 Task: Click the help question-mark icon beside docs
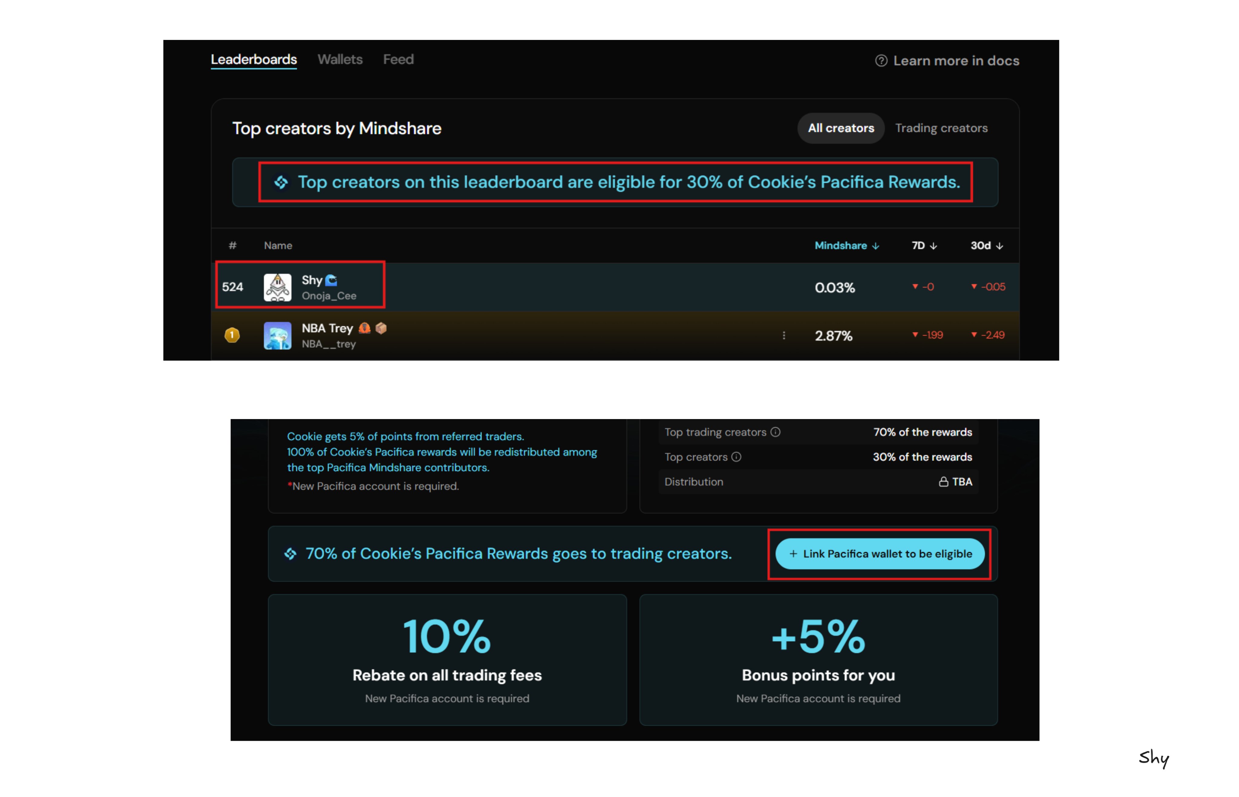[881, 60]
